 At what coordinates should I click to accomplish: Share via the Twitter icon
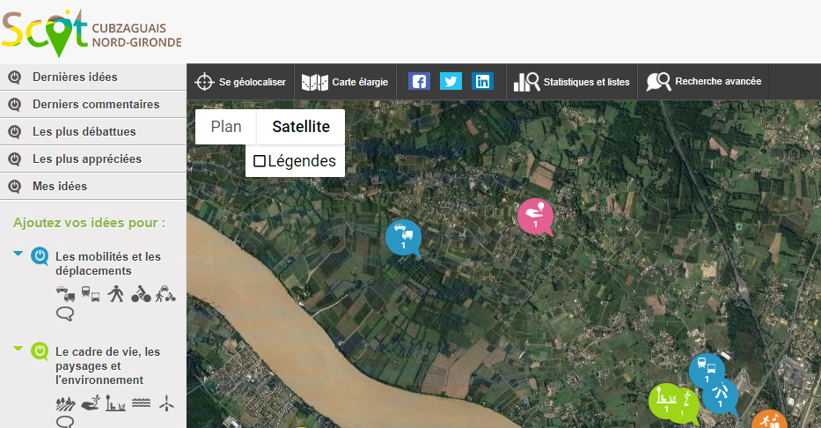click(x=451, y=81)
